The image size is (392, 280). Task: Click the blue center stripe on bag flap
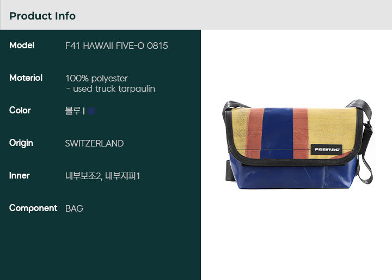277,133
